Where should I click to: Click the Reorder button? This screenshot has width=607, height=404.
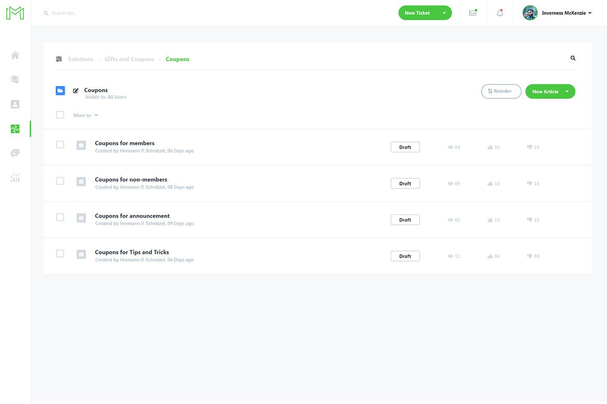[501, 91]
